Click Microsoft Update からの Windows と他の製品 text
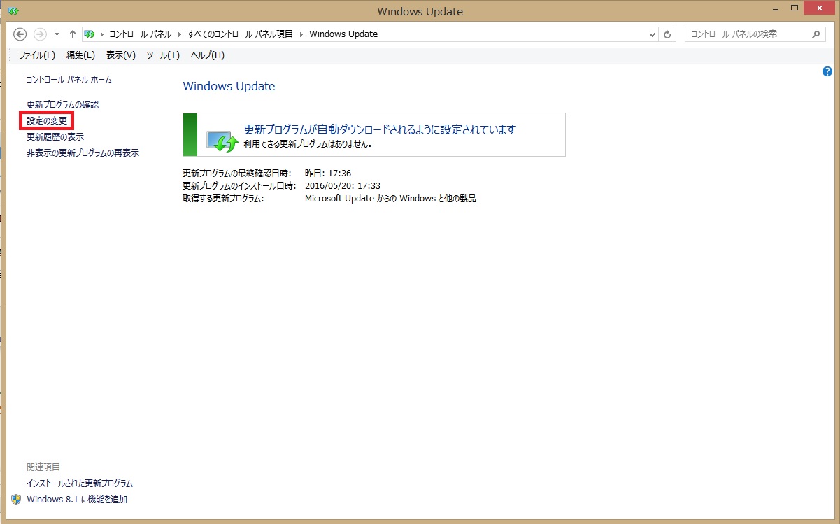 click(x=390, y=199)
